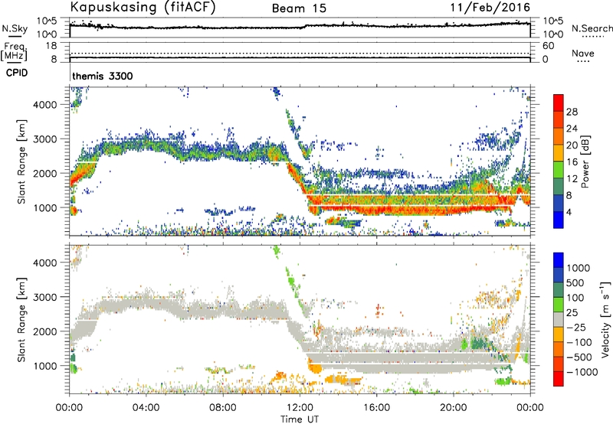
Task: Click the starting 00:00 time tick
Action: click(70, 408)
